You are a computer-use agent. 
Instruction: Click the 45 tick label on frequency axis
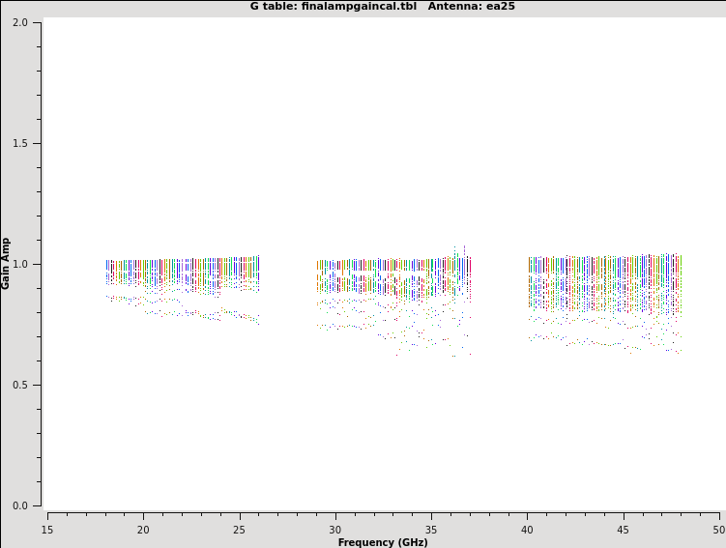(x=624, y=529)
